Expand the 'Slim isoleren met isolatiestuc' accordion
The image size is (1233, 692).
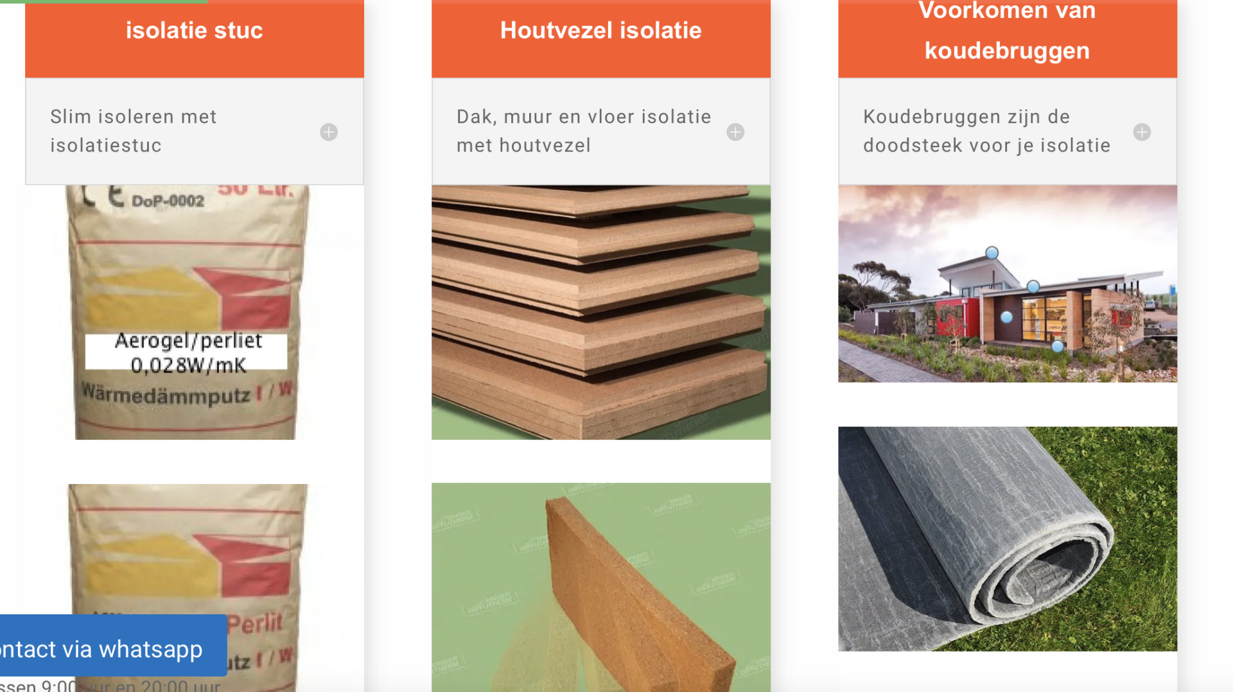click(x=194, y=132)
